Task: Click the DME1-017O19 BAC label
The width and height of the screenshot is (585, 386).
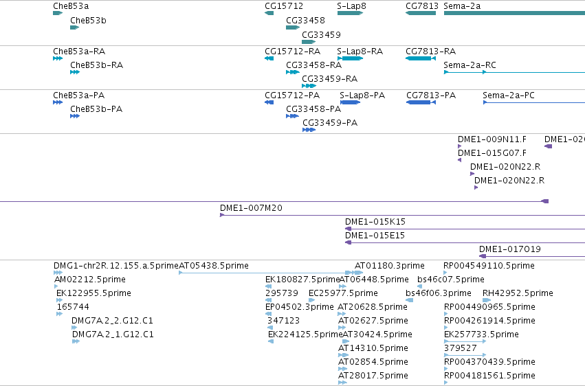Action: [509, 249]
